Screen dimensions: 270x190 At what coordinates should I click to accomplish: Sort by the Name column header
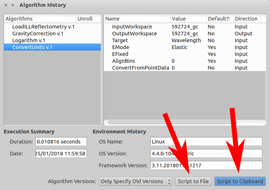(136, 19)
